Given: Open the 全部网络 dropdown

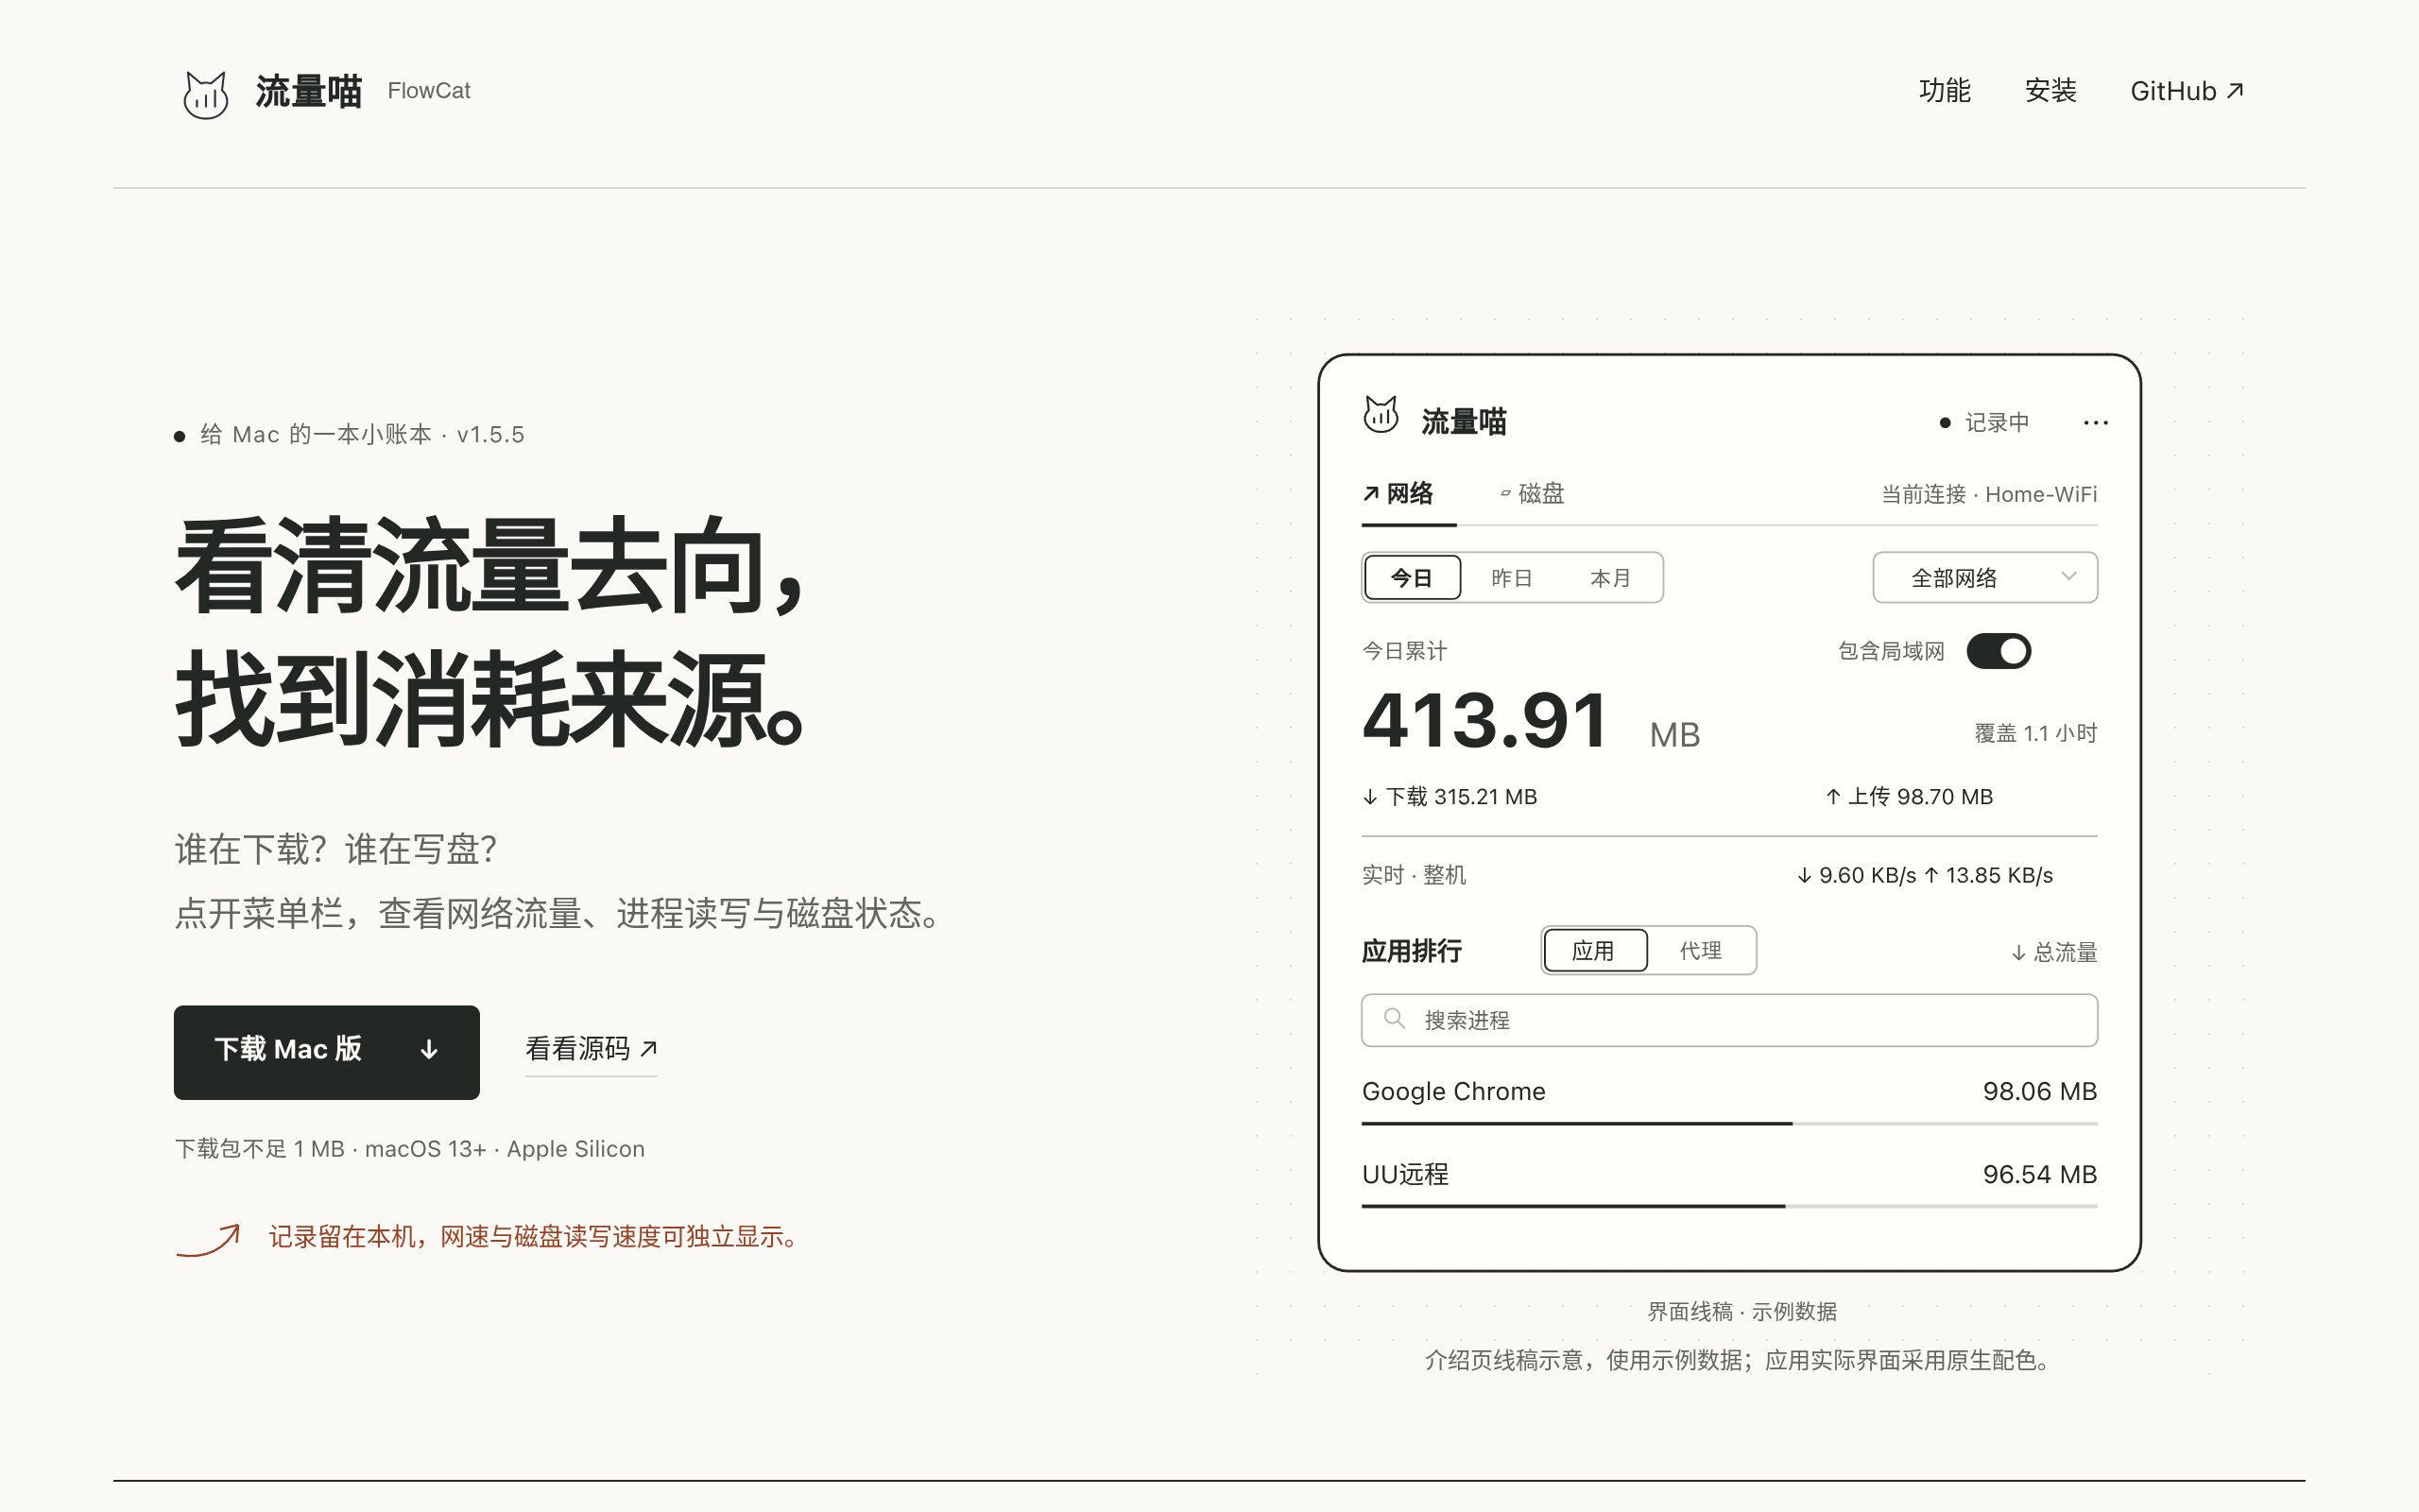Looking at the screenshot, I should pos(1984,578).
